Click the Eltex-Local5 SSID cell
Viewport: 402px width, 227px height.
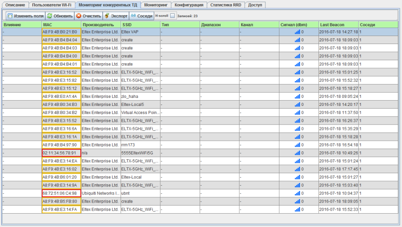click(x=141, y=105)
